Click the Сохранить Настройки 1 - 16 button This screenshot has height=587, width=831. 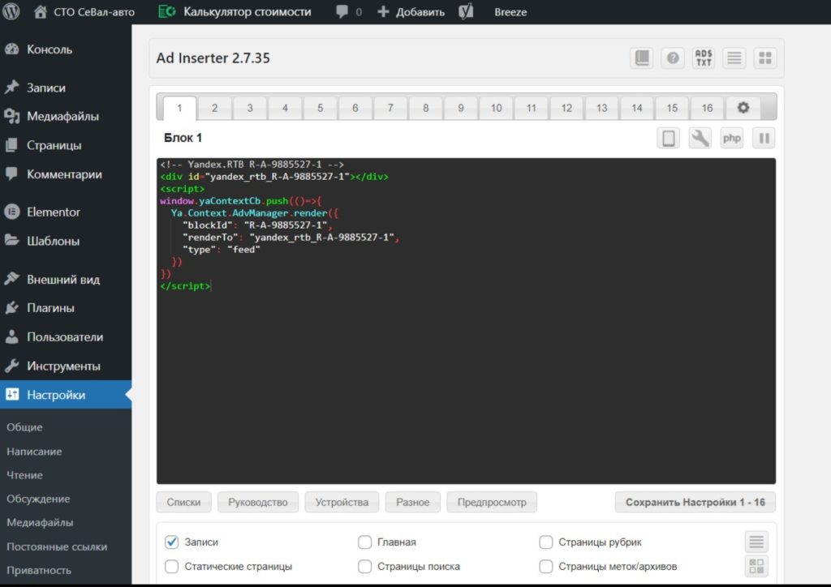click(695, 503)
